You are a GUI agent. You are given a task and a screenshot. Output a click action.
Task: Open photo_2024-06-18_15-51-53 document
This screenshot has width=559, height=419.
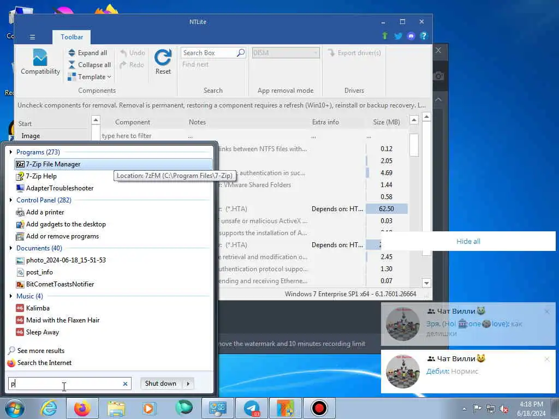click(61, 260)
